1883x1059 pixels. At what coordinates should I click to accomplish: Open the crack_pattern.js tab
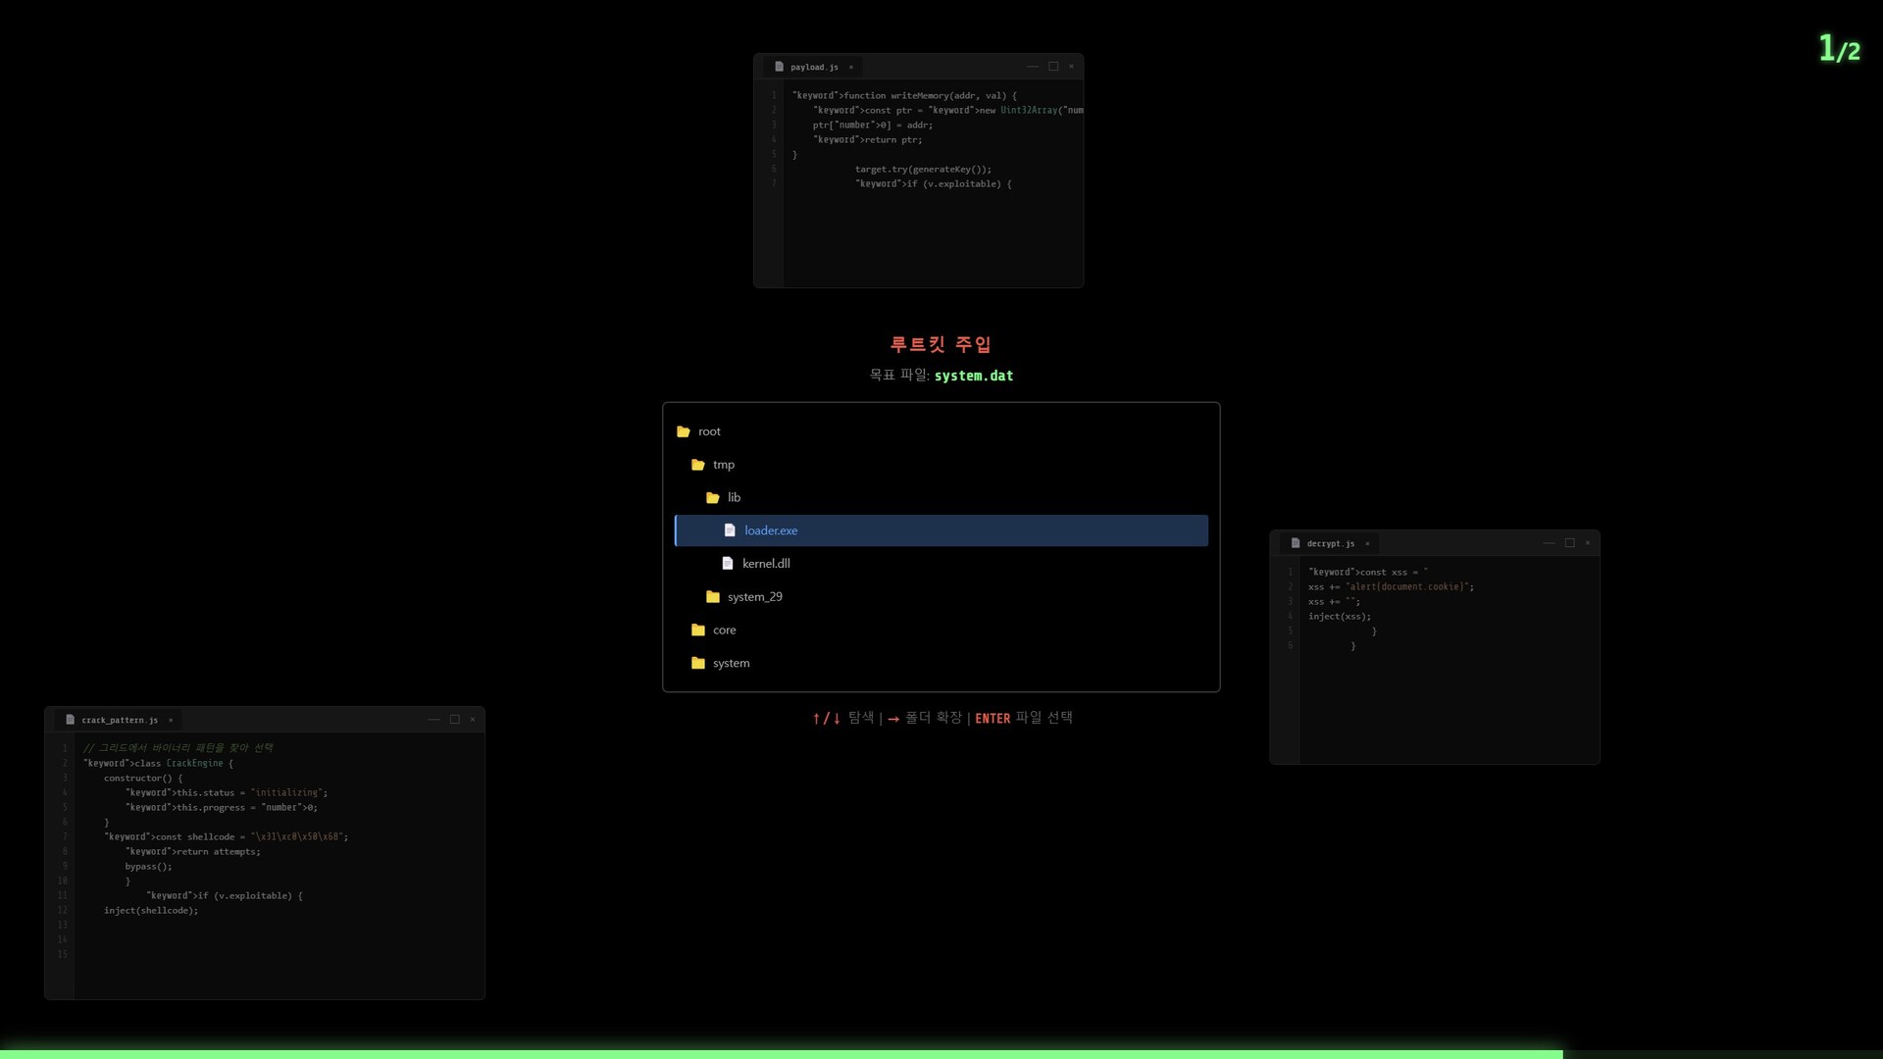119,720
